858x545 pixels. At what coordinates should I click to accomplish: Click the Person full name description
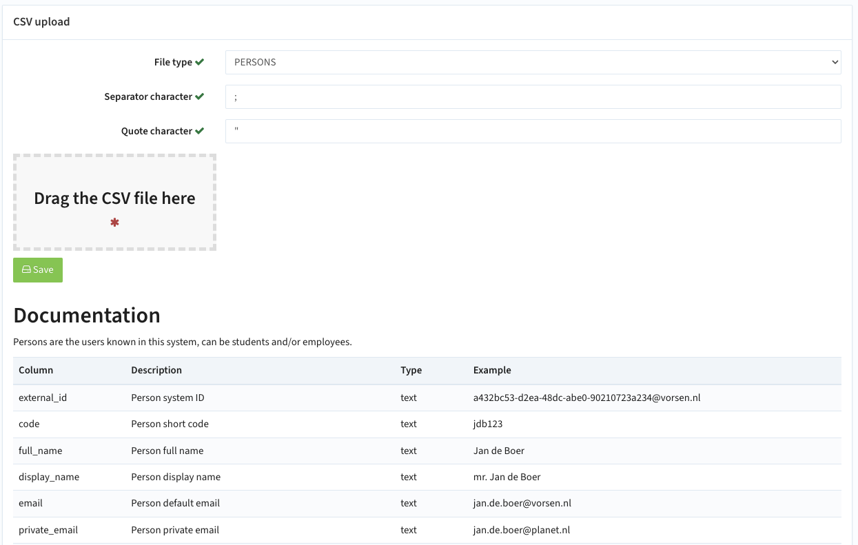[x=167, y=451]
